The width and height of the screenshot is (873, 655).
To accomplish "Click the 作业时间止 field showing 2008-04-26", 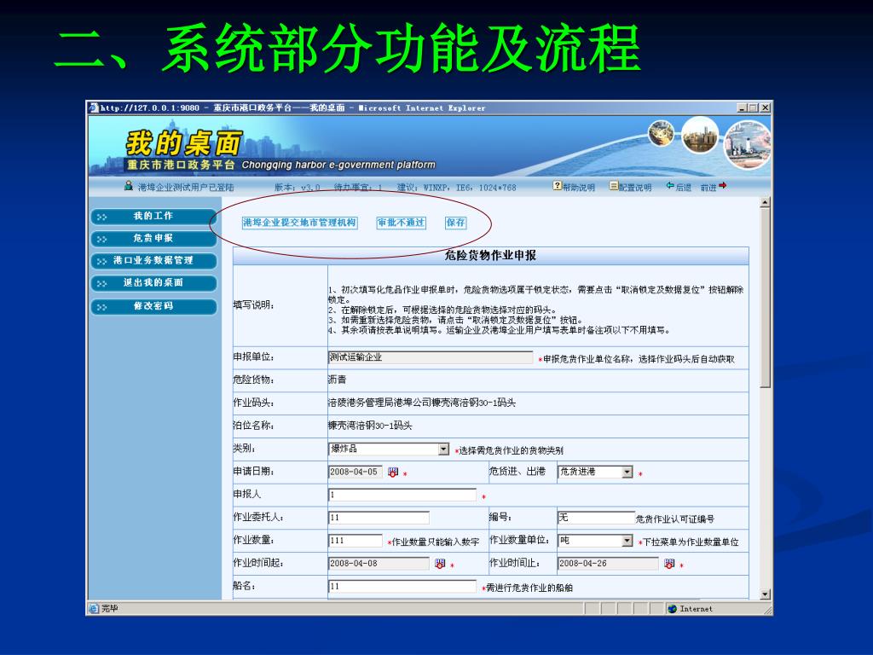I will (x=608, y=564).
